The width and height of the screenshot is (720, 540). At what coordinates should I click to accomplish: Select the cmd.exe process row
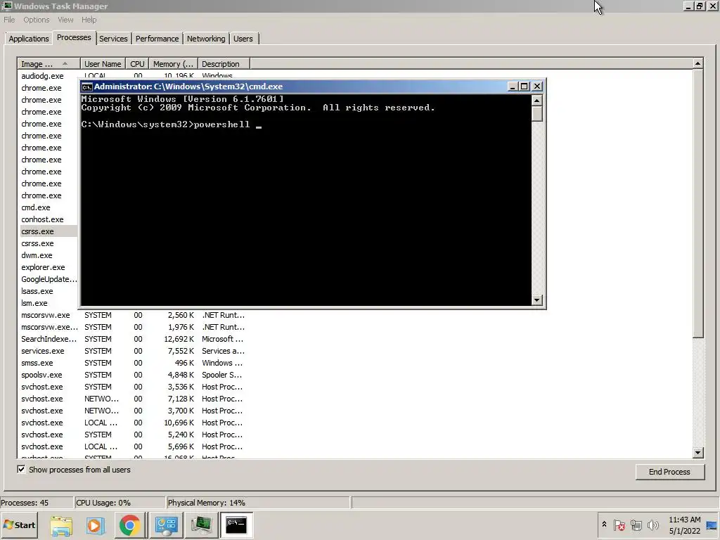tap(36, 207)
